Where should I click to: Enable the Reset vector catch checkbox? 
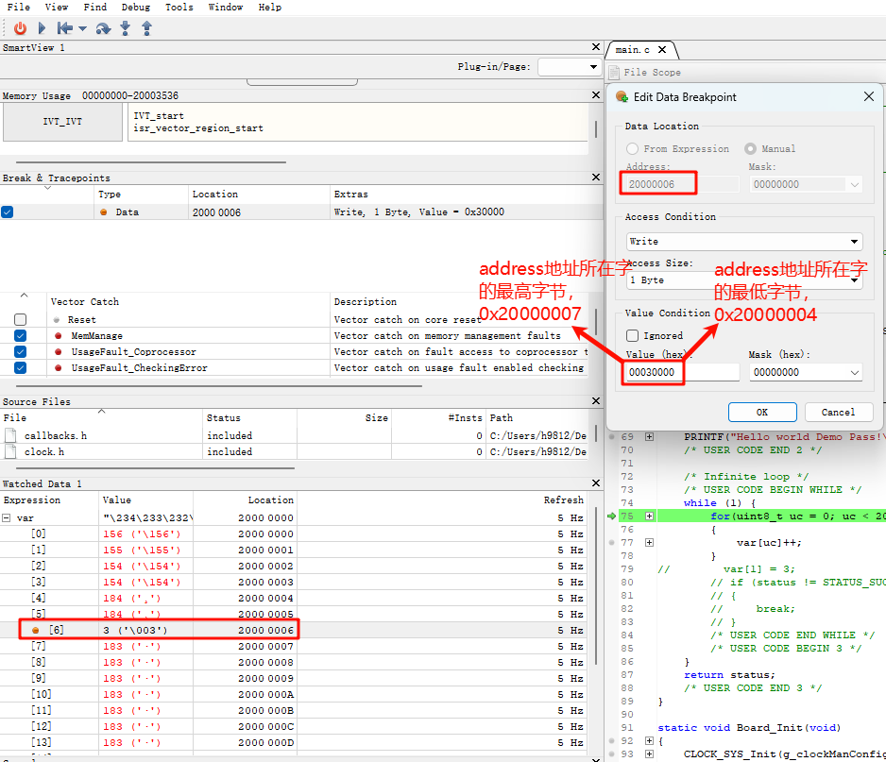tap(20, 320)
